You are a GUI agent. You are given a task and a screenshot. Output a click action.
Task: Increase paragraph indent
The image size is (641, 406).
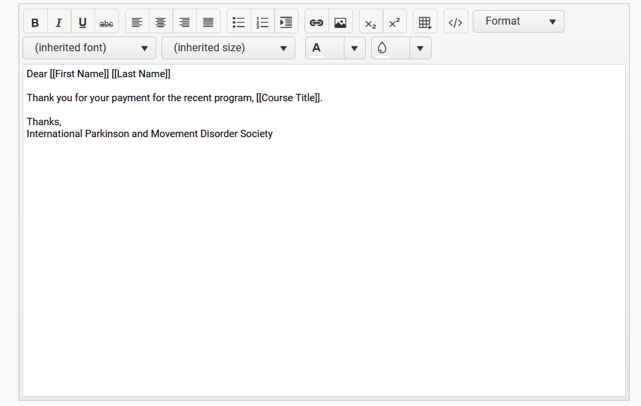[286, 22]
